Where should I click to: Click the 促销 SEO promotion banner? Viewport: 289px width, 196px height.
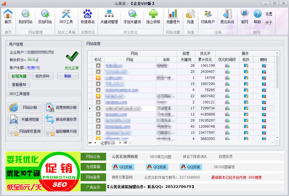tap(43, 171)
